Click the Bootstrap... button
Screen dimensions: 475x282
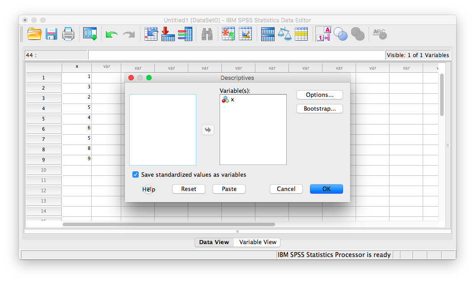point(319,108)
